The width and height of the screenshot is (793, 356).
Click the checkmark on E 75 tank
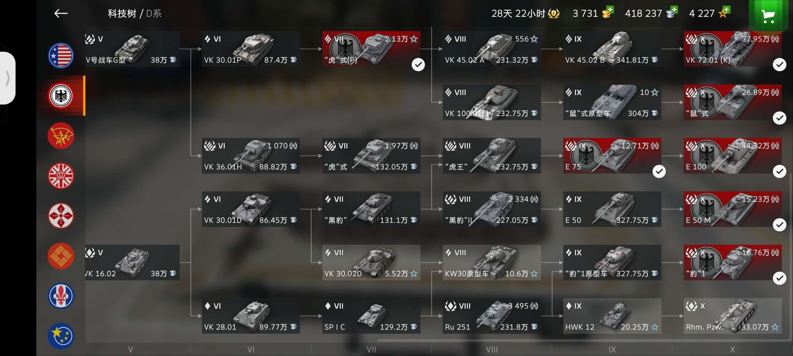pos(659,171)
